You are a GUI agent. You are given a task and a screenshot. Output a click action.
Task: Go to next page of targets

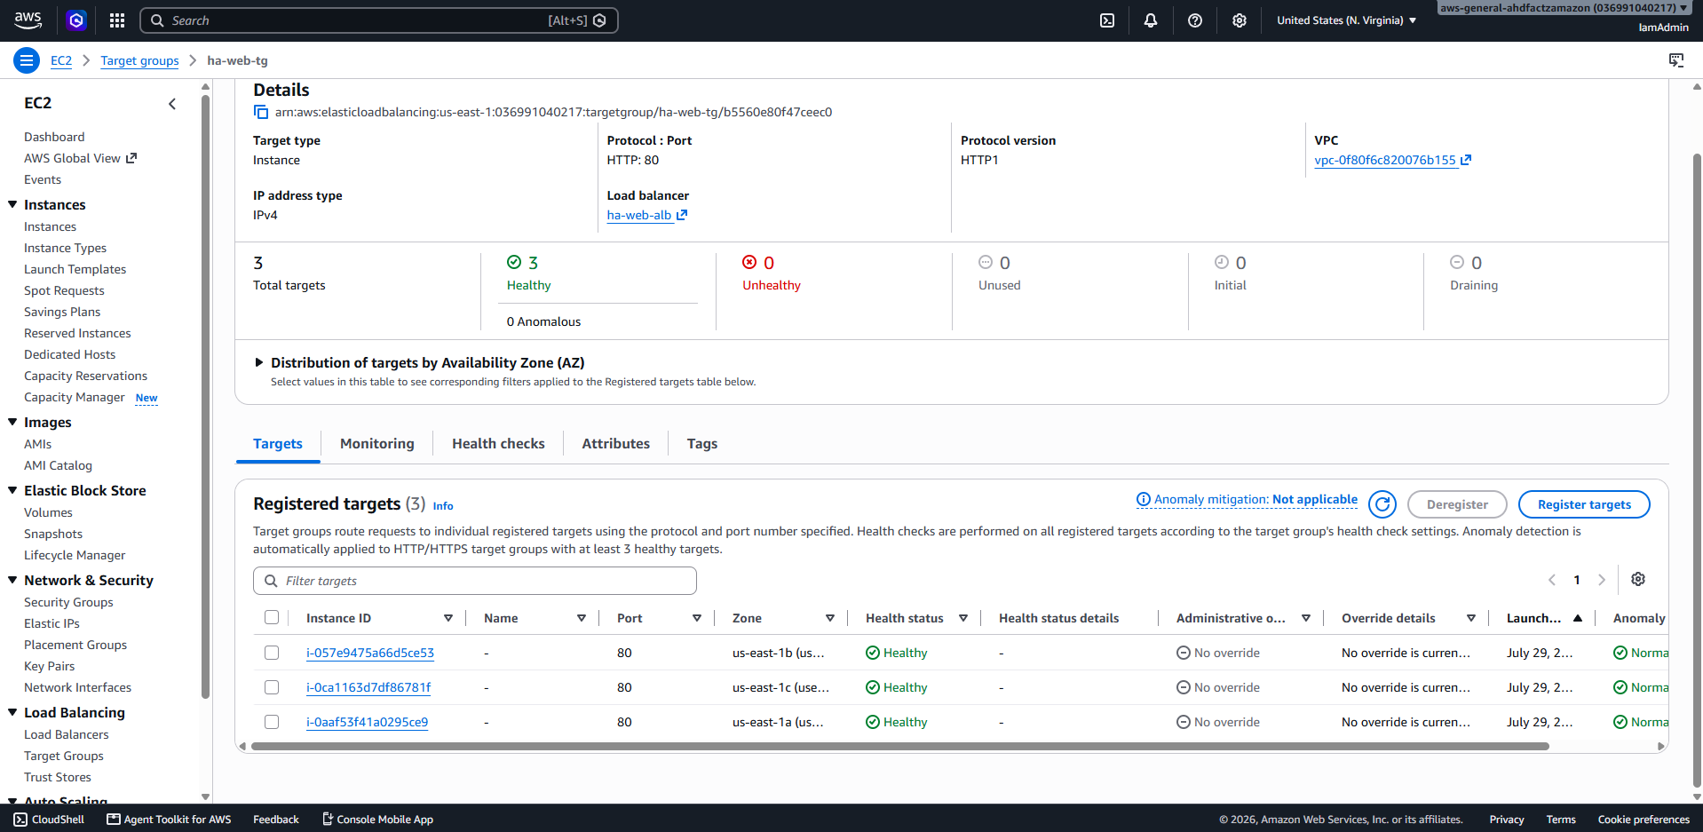pos(1602,580)
